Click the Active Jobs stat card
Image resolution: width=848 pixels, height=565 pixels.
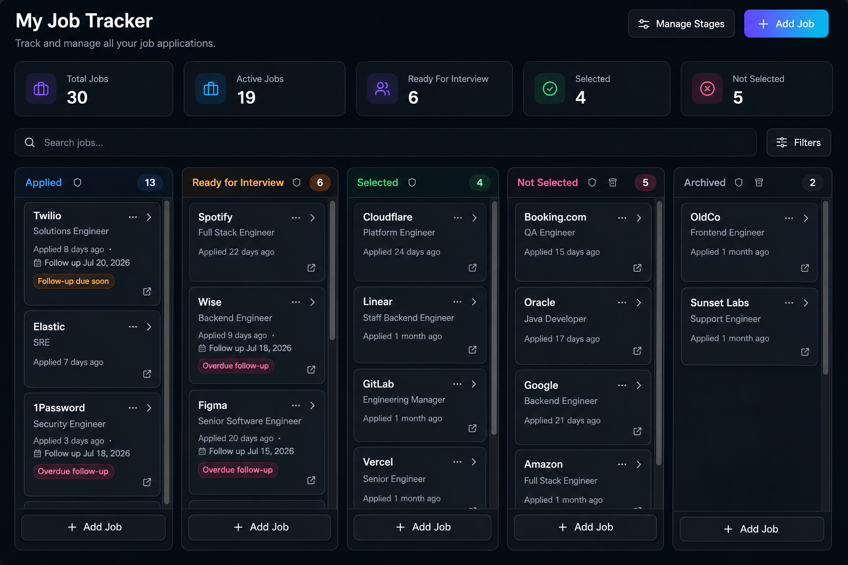[x=264, y=89]
